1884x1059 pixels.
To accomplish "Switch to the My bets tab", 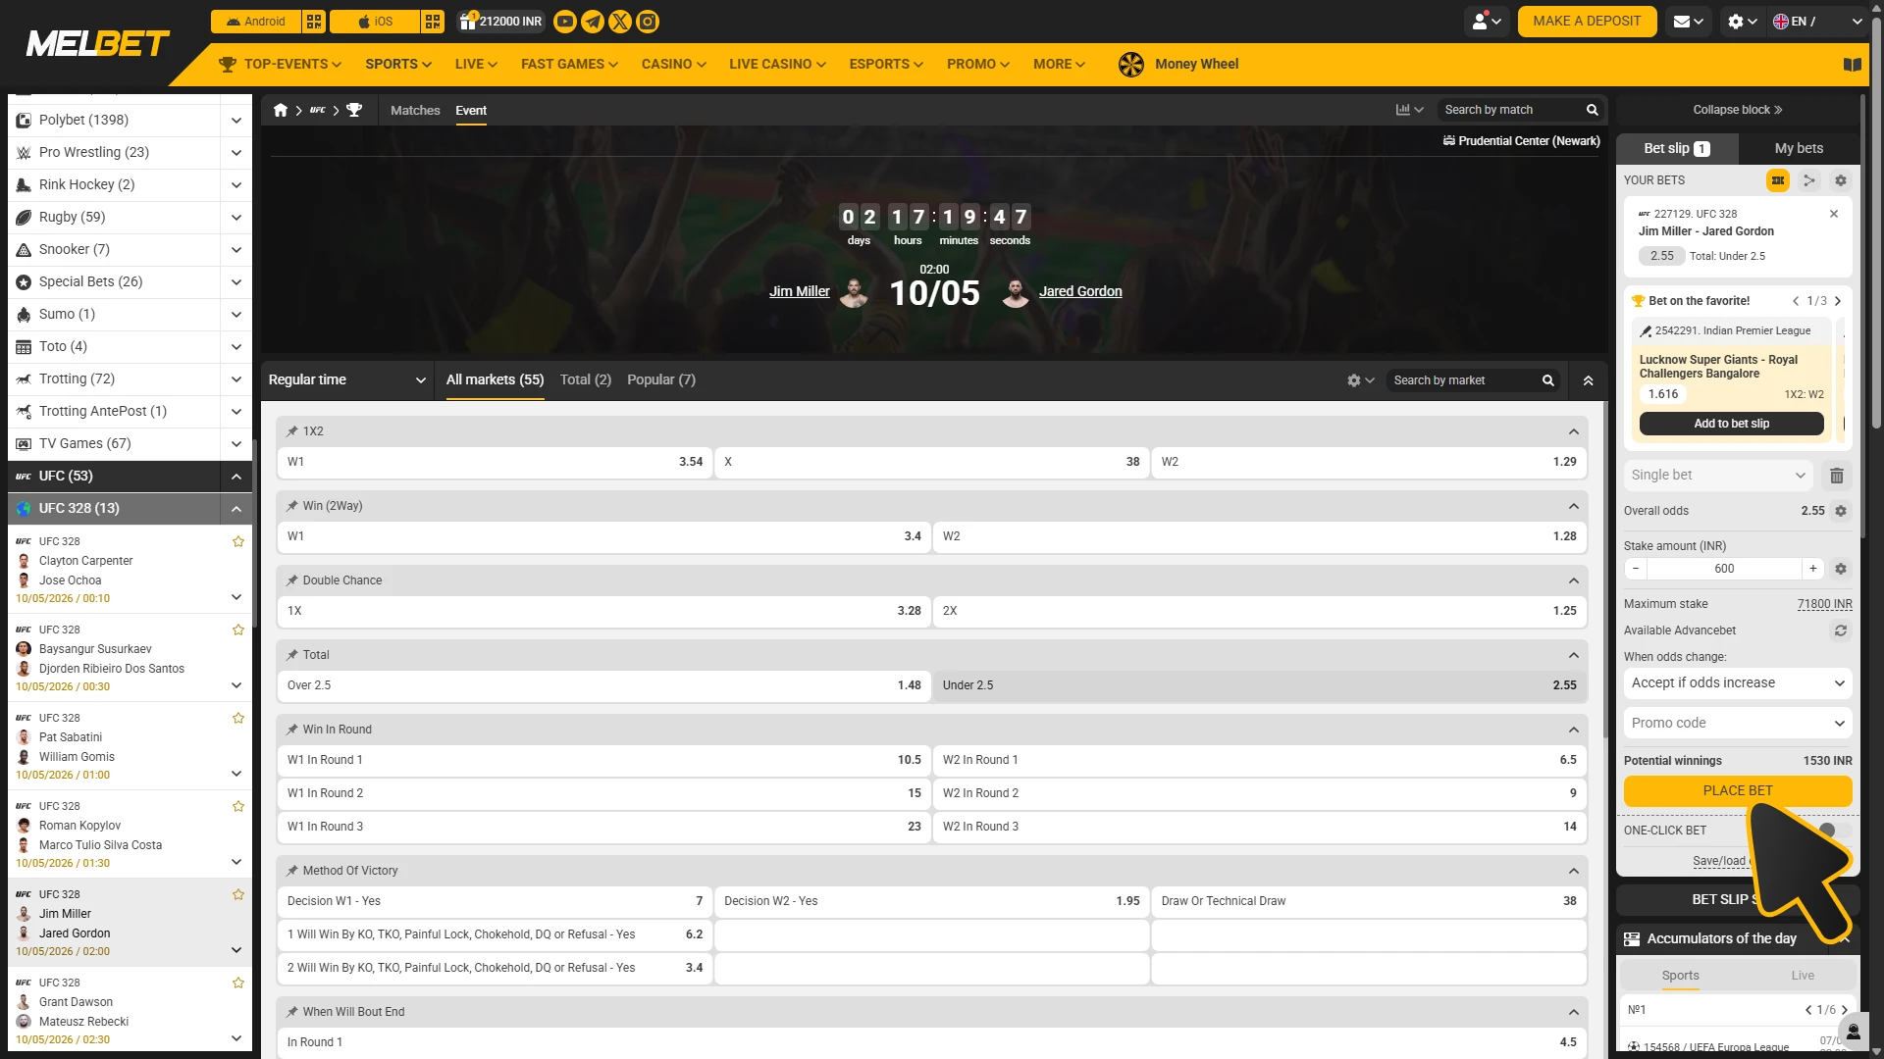I will [1799, 149].
